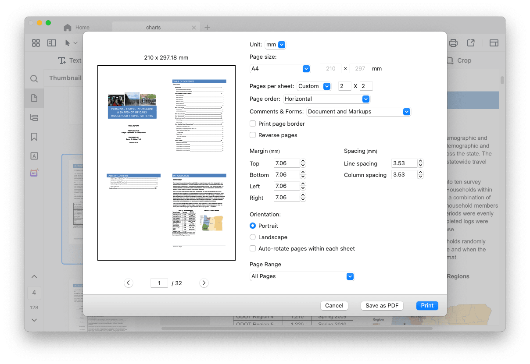Screen dimensions: 530x364
Task: Open the annotations sidebar panel
Action: pyautogui.click(x=34, y=155)
